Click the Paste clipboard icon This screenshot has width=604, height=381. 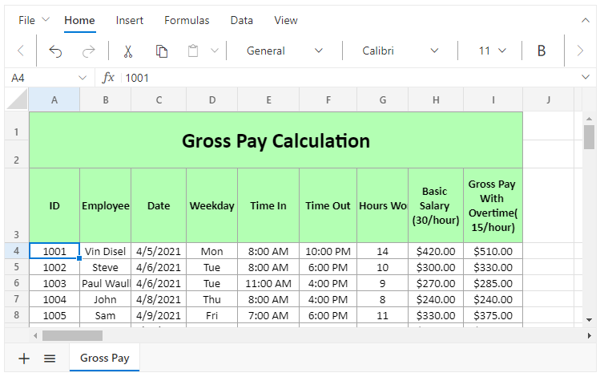pos(193,51)
